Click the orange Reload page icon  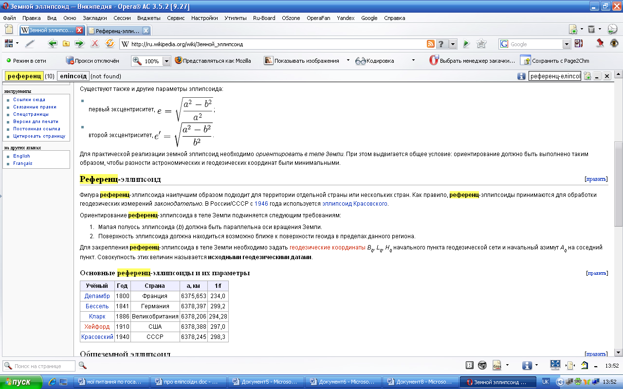(110, 43)
